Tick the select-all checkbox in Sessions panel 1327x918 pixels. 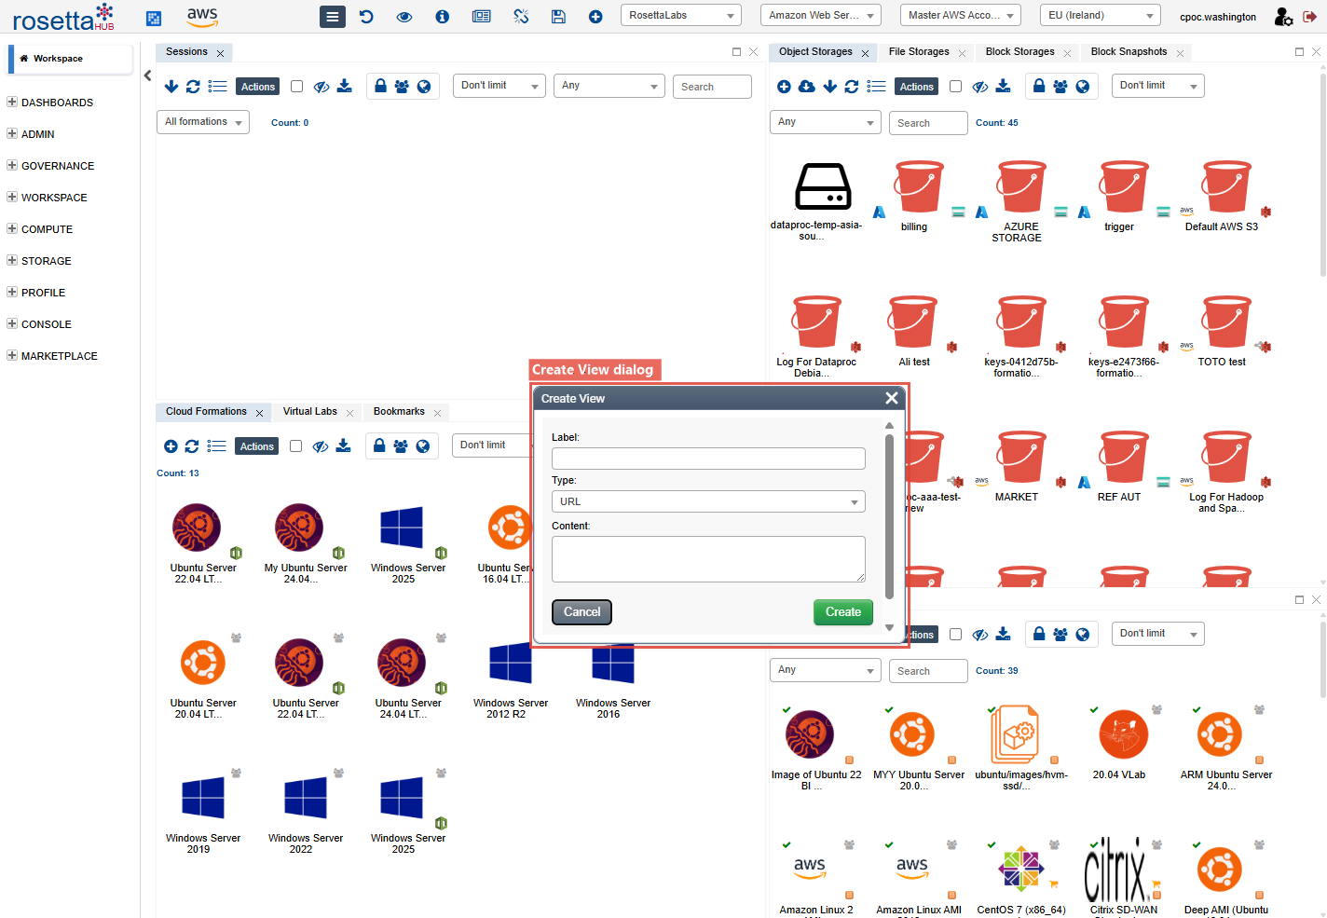(x=296, y=87)
